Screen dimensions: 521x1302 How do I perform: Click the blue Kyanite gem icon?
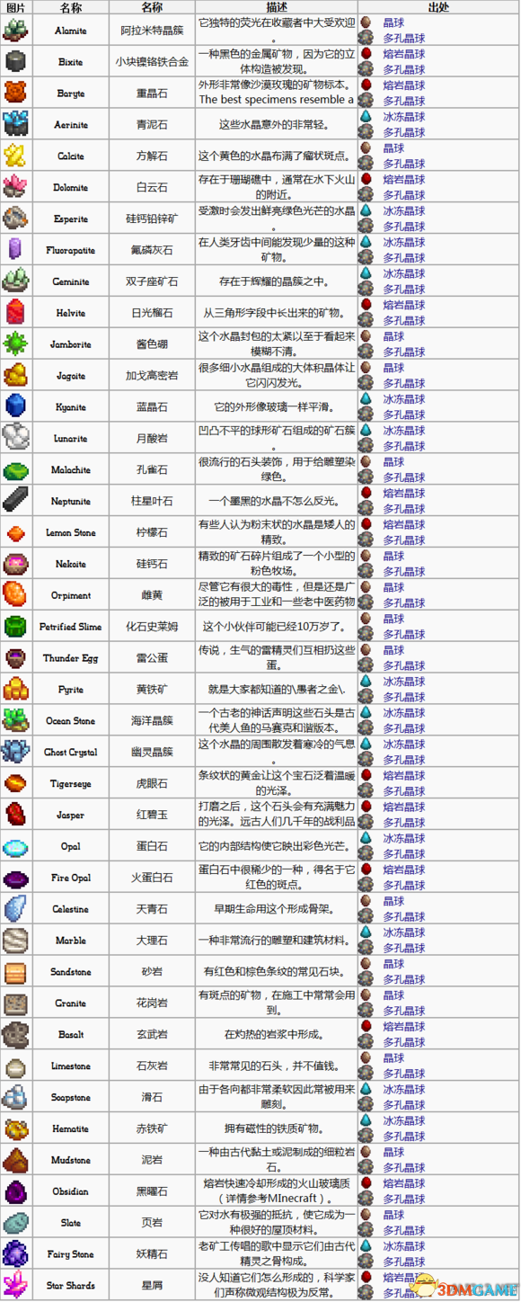click(x=15, y=406)
